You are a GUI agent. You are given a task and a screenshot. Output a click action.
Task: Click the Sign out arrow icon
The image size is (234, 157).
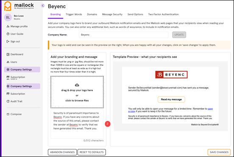point(8,41)
